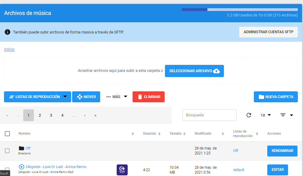Open the Inicio breadcrumb link
Image resolution: width=303 pixels, height=176 pixels.
[9, 49]
